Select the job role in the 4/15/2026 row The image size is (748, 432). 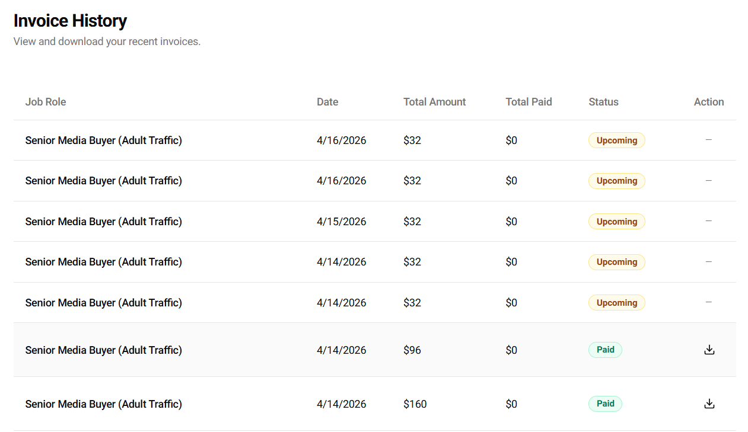[x=103, y=222]
